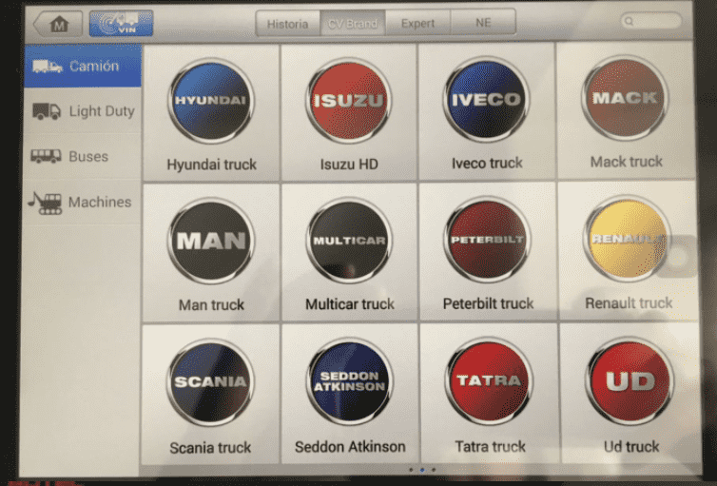Screen dimensions: 717x486
Task: Click the 'Hyundai truck' label
Action: 211,165
